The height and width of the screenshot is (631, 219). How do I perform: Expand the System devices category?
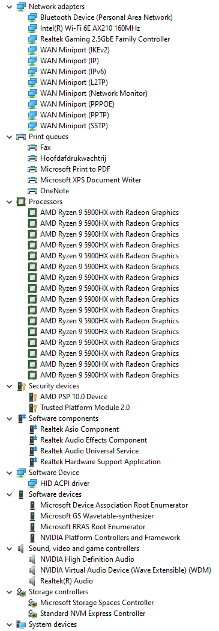tap(9, 624)
